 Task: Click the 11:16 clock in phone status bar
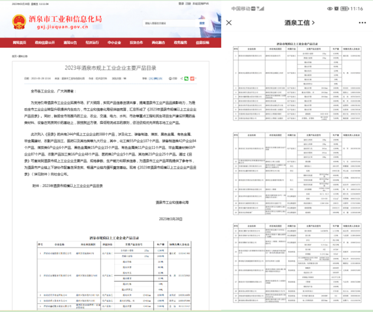pyautogui.click(x=356, y=9)
